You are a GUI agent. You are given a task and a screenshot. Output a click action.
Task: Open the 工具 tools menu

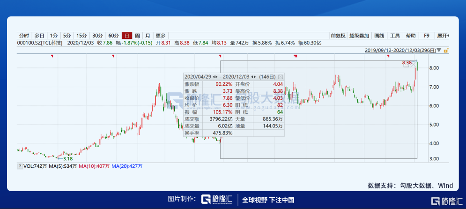coord(395,36)
